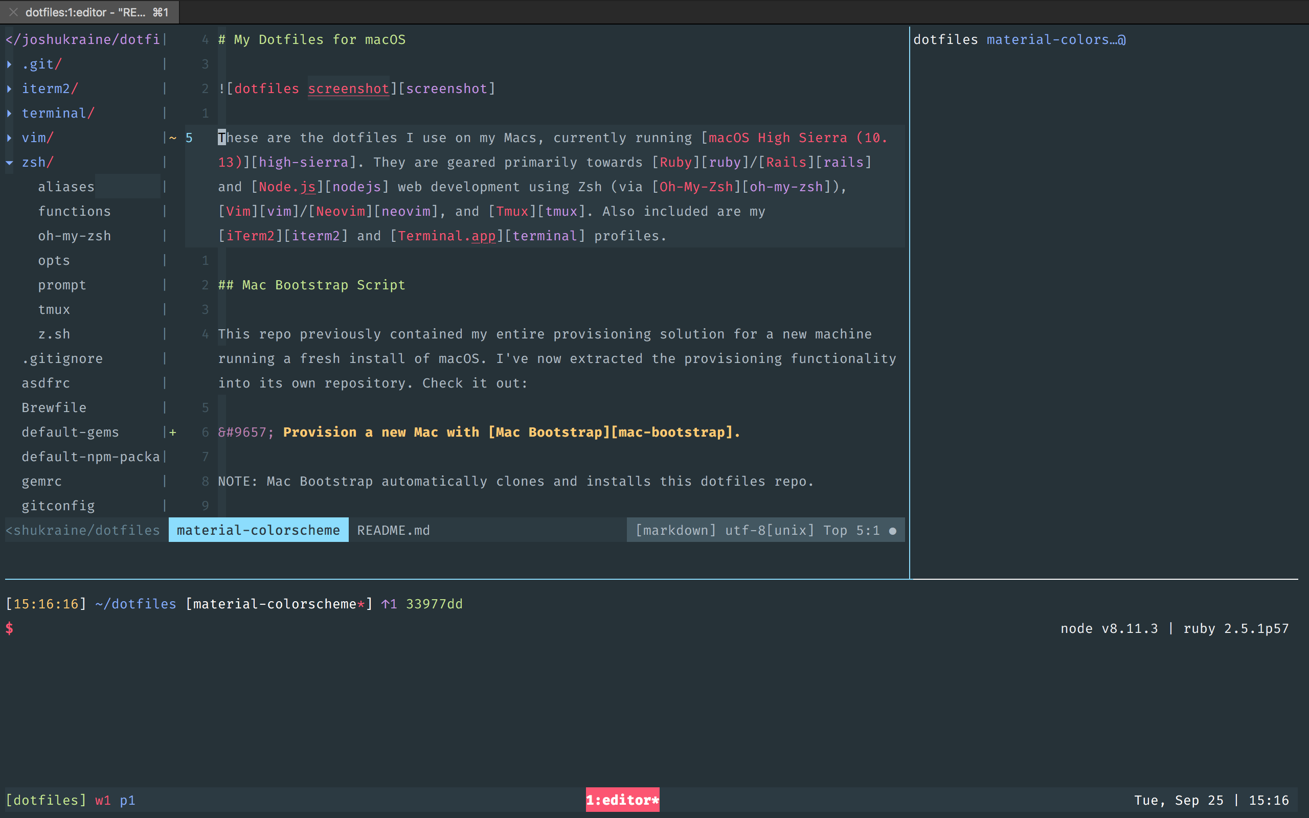Expand the .git/ folder arrow
This screenshot has height=818, width=1309.
[9, 64]
